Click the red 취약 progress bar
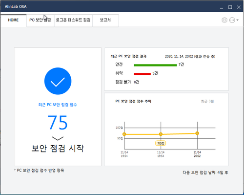Image resolution: width=244 pixels, height=195 pixels. pos(142,74)
